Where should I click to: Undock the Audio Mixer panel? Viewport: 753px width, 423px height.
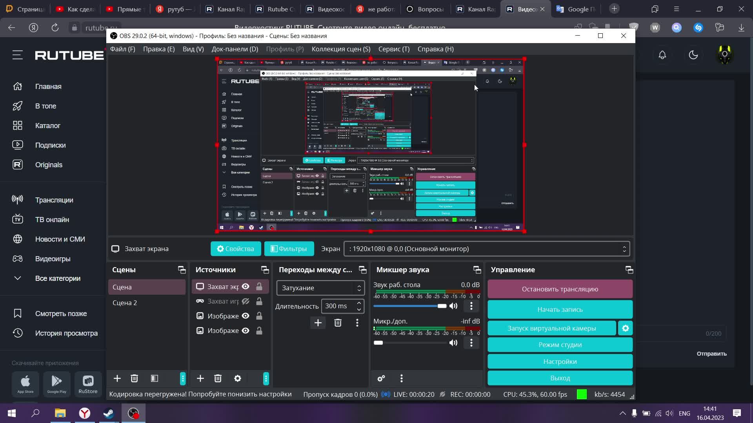[x=477, y=270]
